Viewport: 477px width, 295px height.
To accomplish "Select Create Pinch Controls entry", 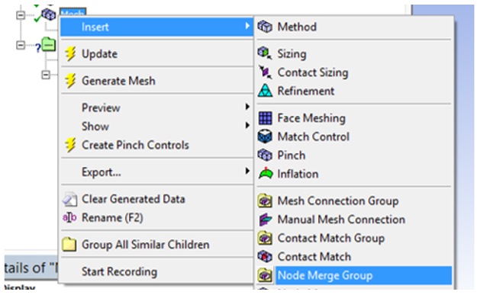I will [x=156, y=145].
